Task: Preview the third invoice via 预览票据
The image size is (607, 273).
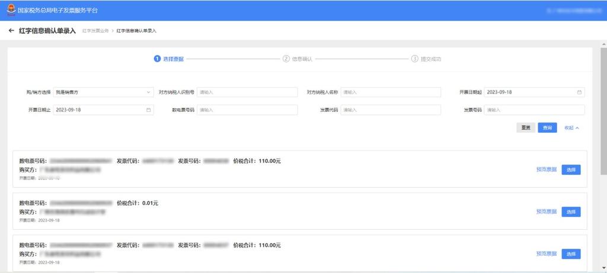Action: pyautogui.click(x=546, y=253)
